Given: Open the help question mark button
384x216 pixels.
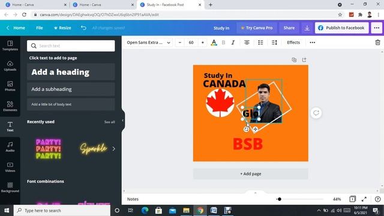Looking at the screenshot, I should [x=377, y=199].
